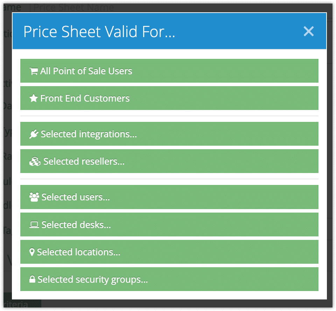Open Selected integrations... option

coord(169,134)
